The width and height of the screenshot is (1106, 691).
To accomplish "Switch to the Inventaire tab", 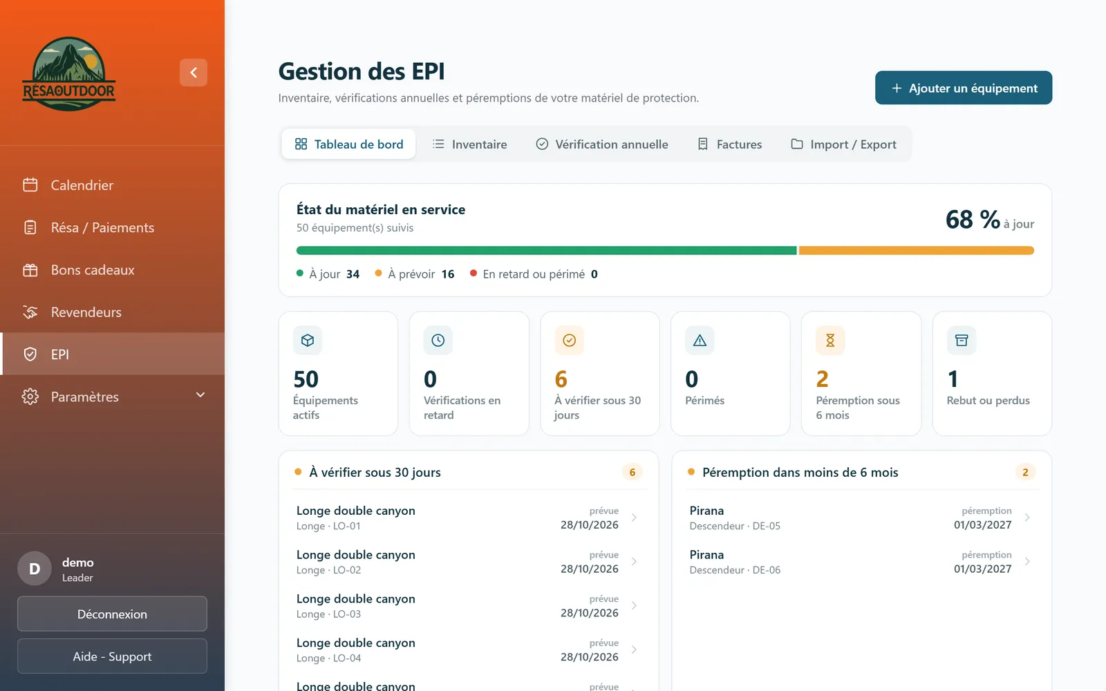I will [x=469, y=144].
